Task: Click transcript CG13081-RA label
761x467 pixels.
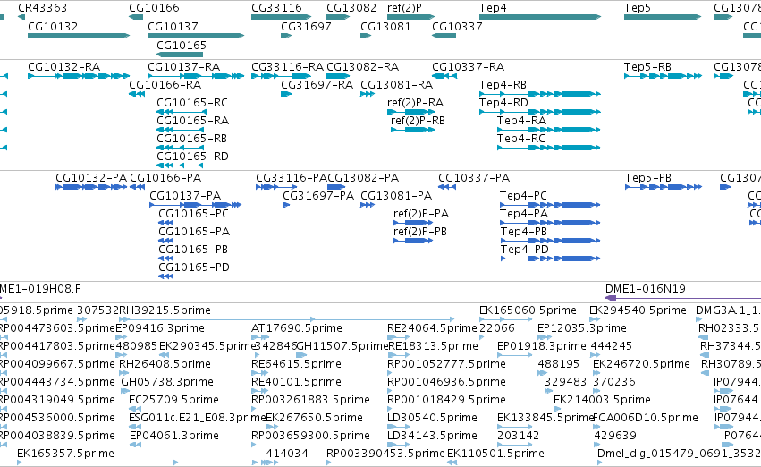Action: click(396, 84)
